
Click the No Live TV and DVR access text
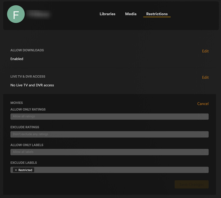[x=32, y=85]
